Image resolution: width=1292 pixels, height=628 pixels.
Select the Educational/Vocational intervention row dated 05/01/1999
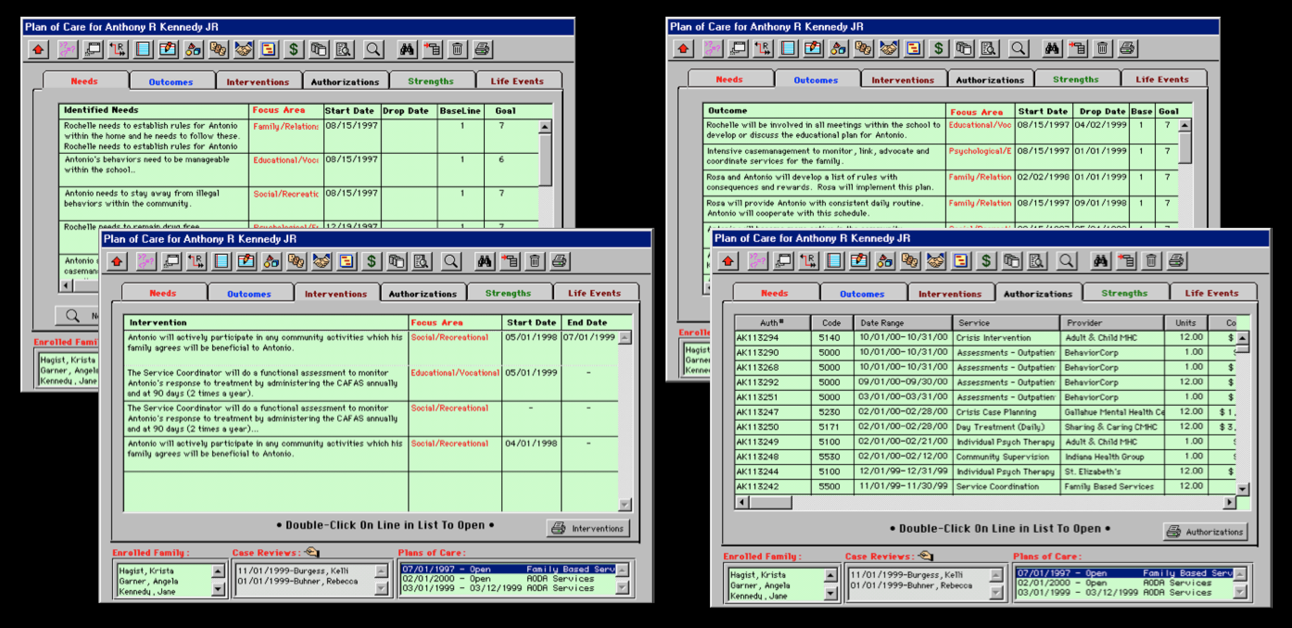pos(371,383)
